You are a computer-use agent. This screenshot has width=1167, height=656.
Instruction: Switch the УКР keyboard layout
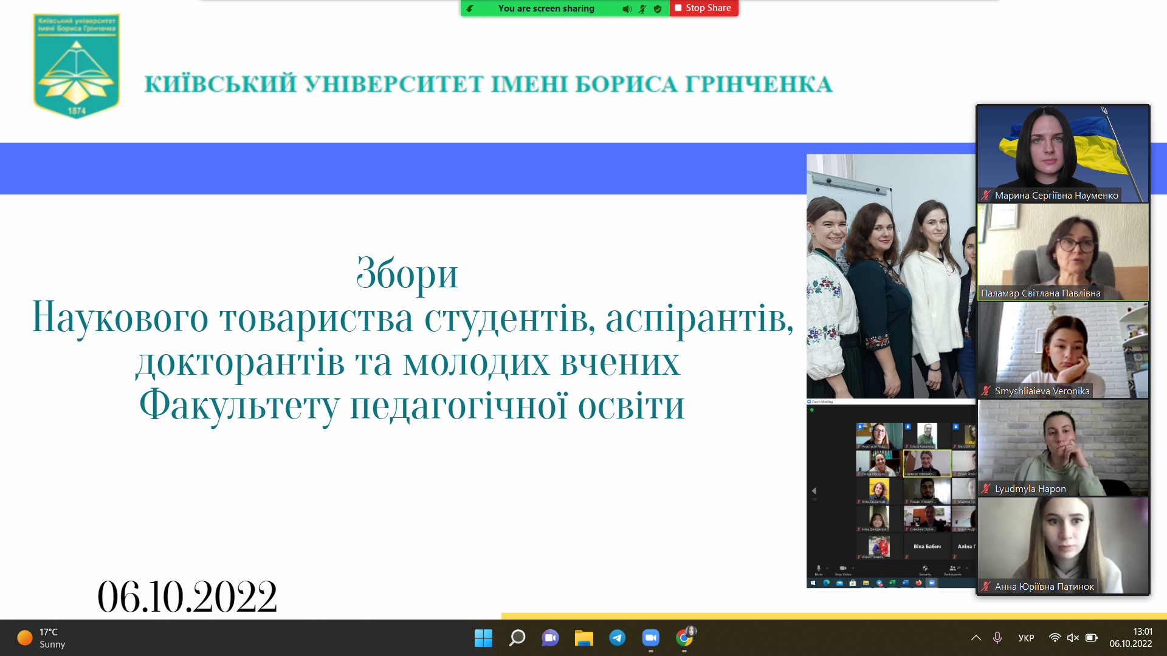pos(1026,638)
